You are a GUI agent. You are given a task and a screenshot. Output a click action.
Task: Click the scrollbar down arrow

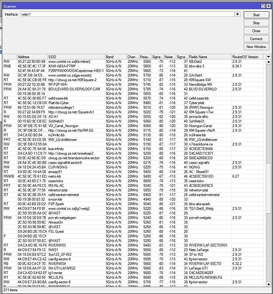click(x=268, y=284)
